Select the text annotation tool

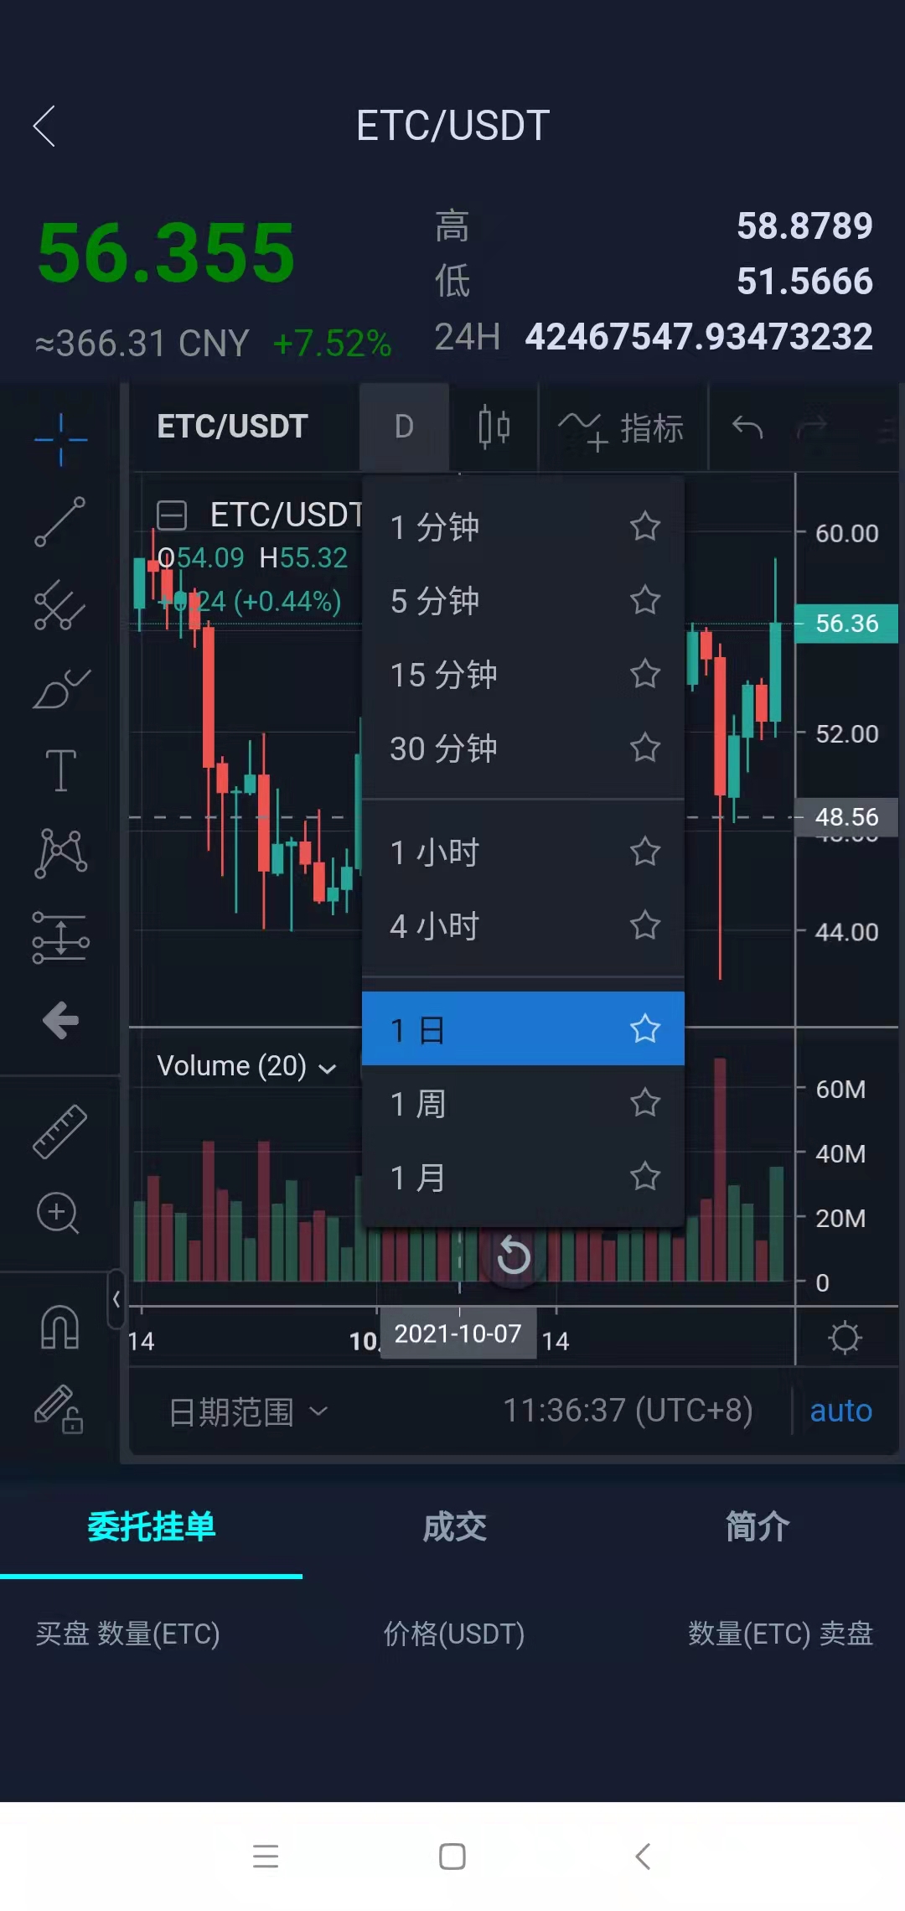point(60,769)
